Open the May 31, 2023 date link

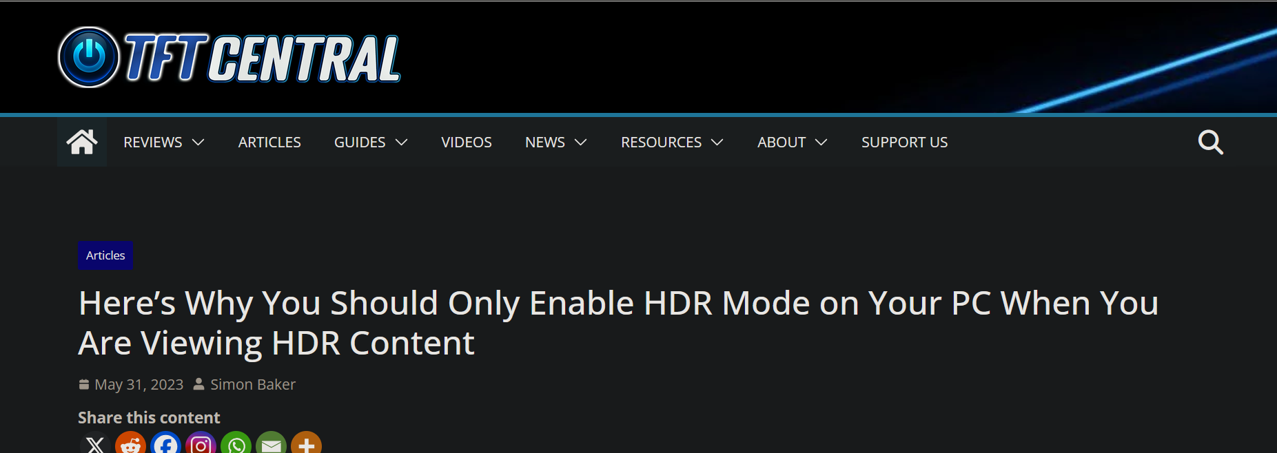139,384
